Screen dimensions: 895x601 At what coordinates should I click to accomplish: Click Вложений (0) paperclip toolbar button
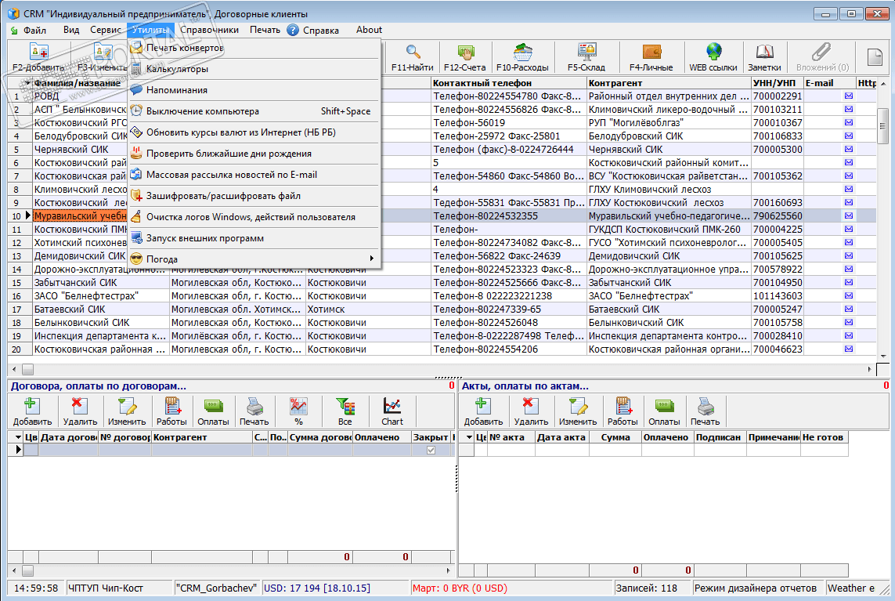pos(822,58)
